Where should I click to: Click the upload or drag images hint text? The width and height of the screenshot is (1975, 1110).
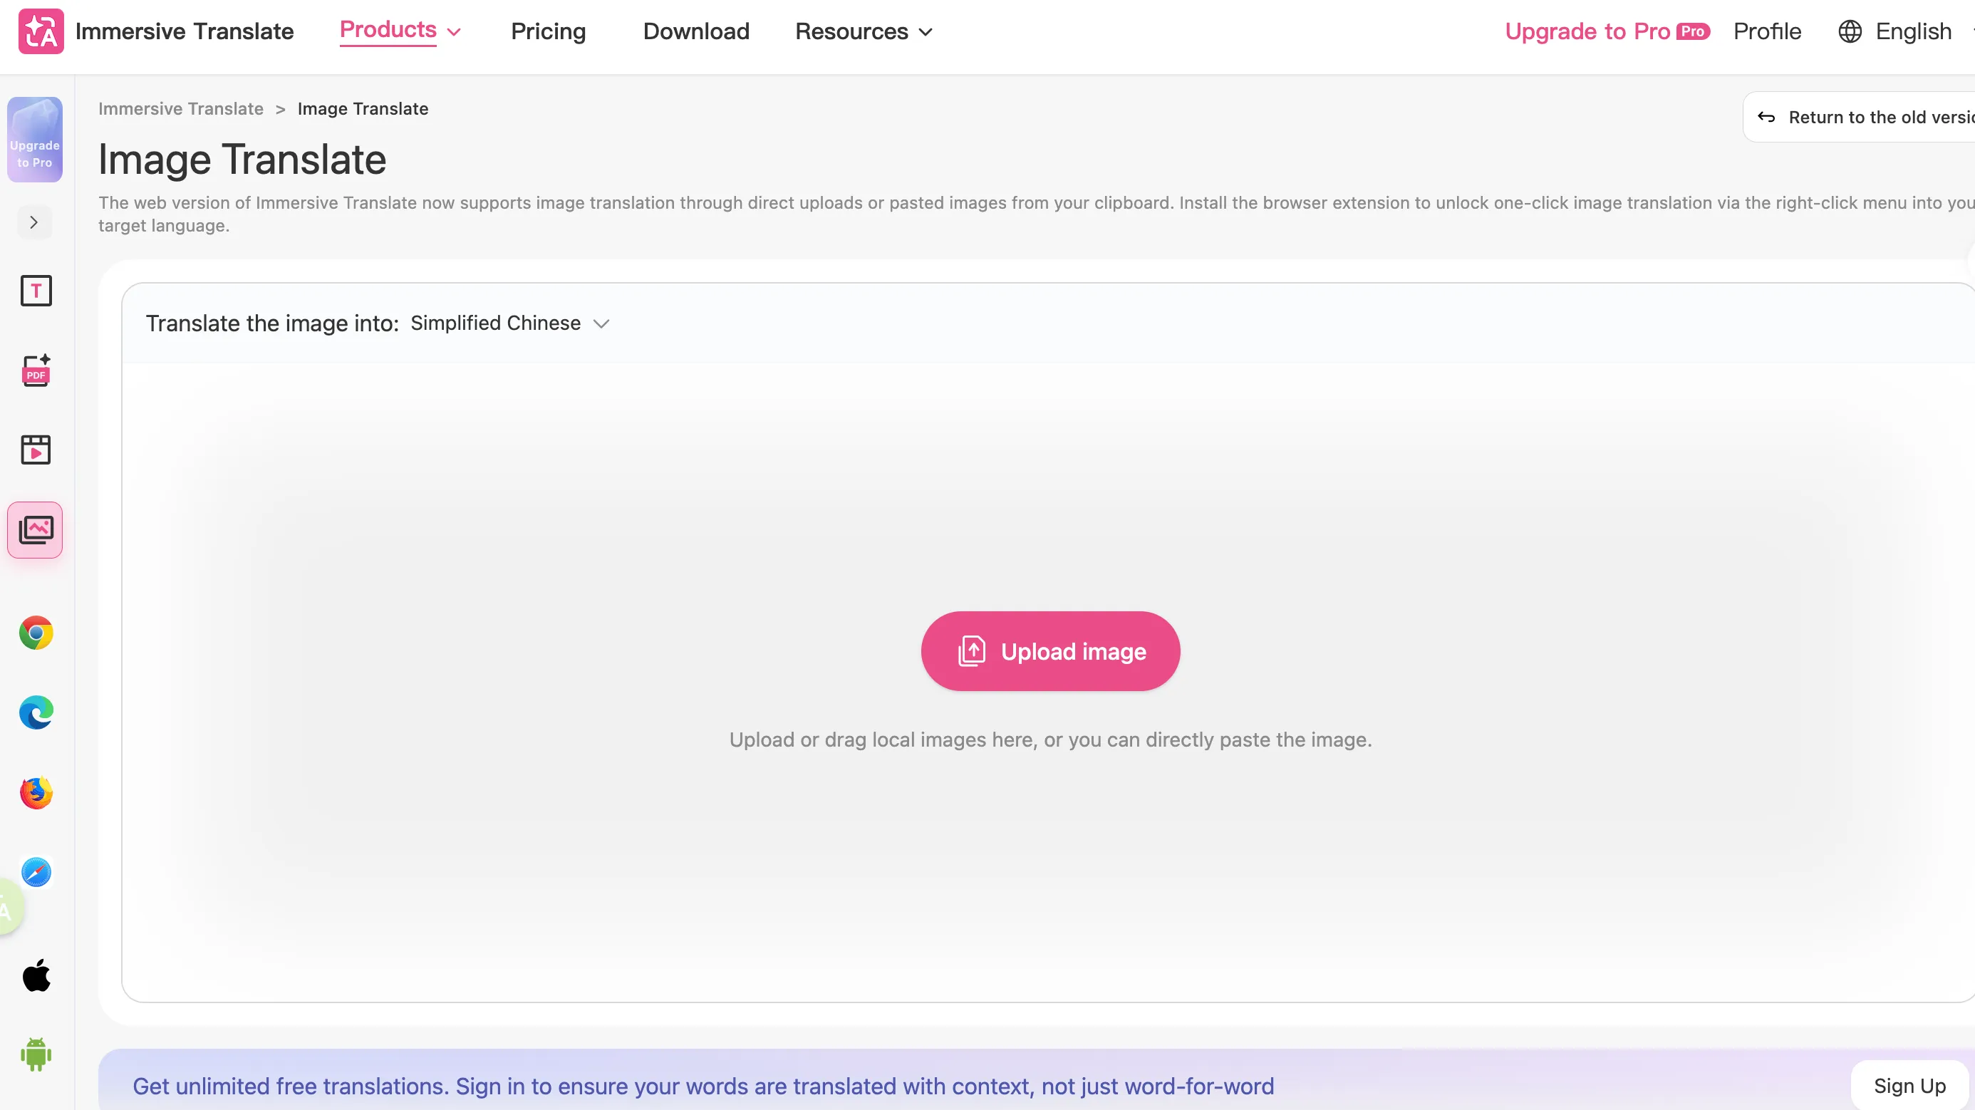[x=1050, y=740]
